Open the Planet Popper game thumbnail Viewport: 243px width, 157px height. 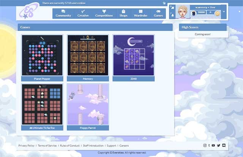click(42, 55)
